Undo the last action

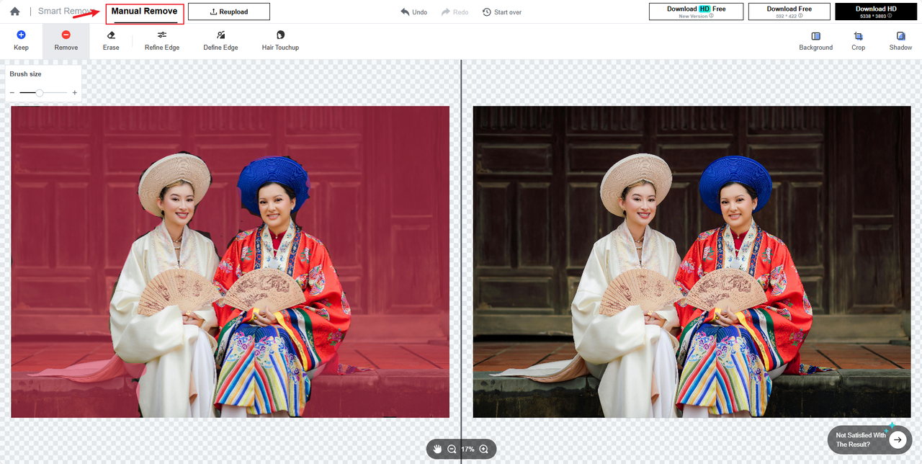tap(414, 12)
